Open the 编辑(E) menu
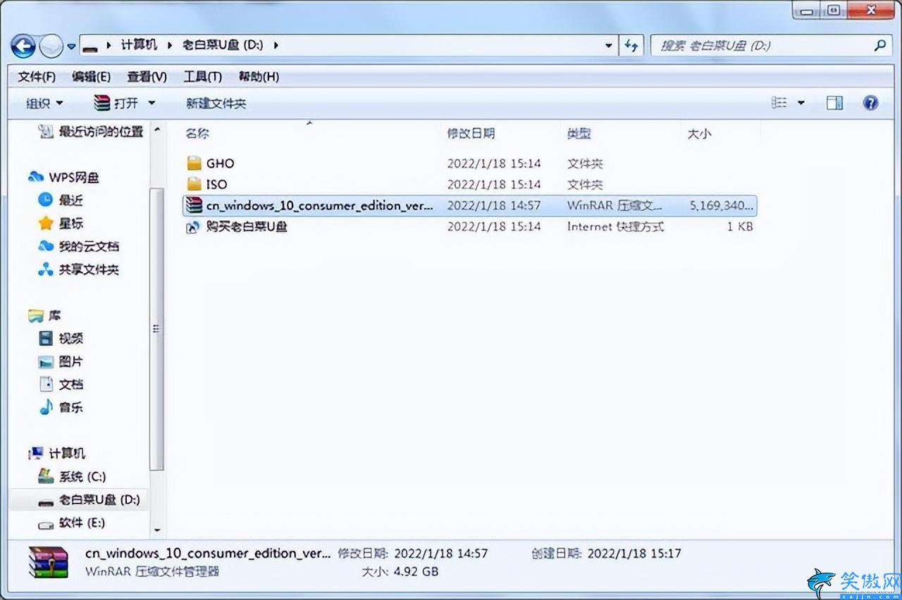Image resolution: width=902 pixels, height=600 pixels. click(x=91, y=77)
